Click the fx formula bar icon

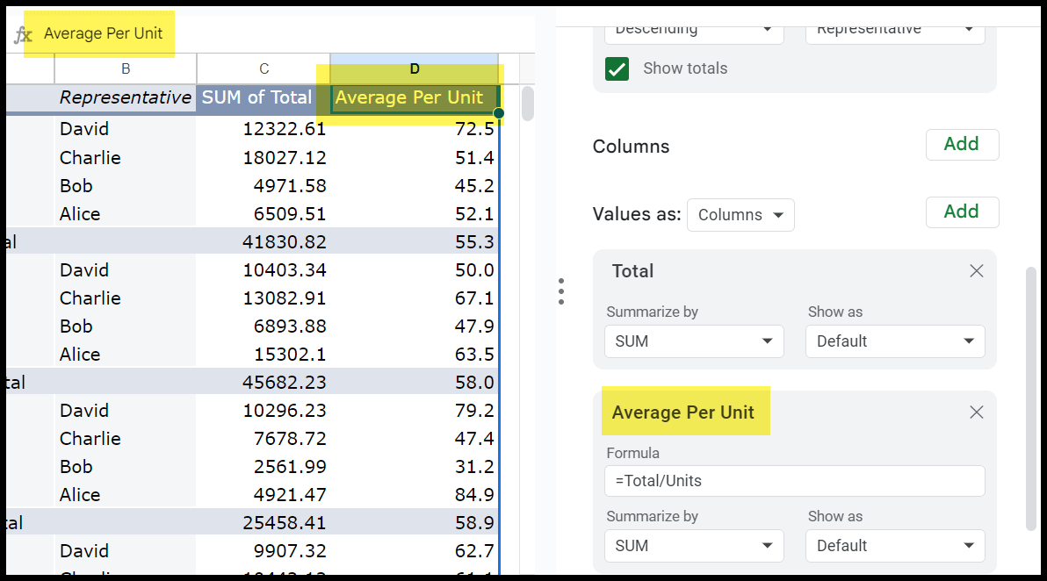tap(23, 35)
